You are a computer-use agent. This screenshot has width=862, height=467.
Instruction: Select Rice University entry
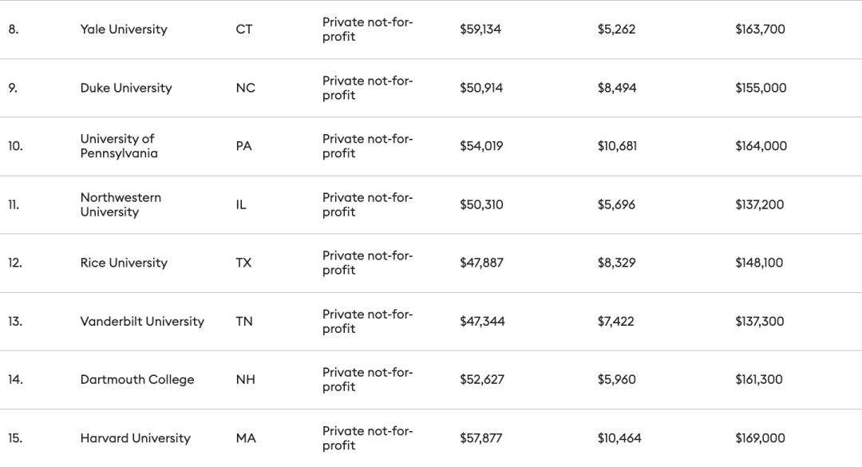124,263
